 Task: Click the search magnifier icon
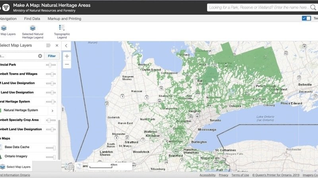314,7
